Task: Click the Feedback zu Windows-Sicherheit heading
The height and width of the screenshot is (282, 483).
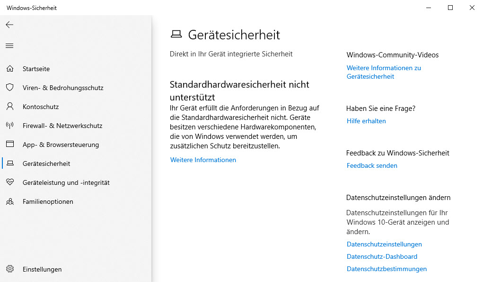Action: [398, 153]
